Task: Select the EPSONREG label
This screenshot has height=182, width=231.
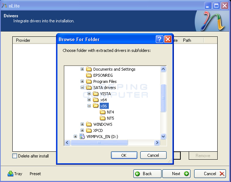Action: click(103, 75)
